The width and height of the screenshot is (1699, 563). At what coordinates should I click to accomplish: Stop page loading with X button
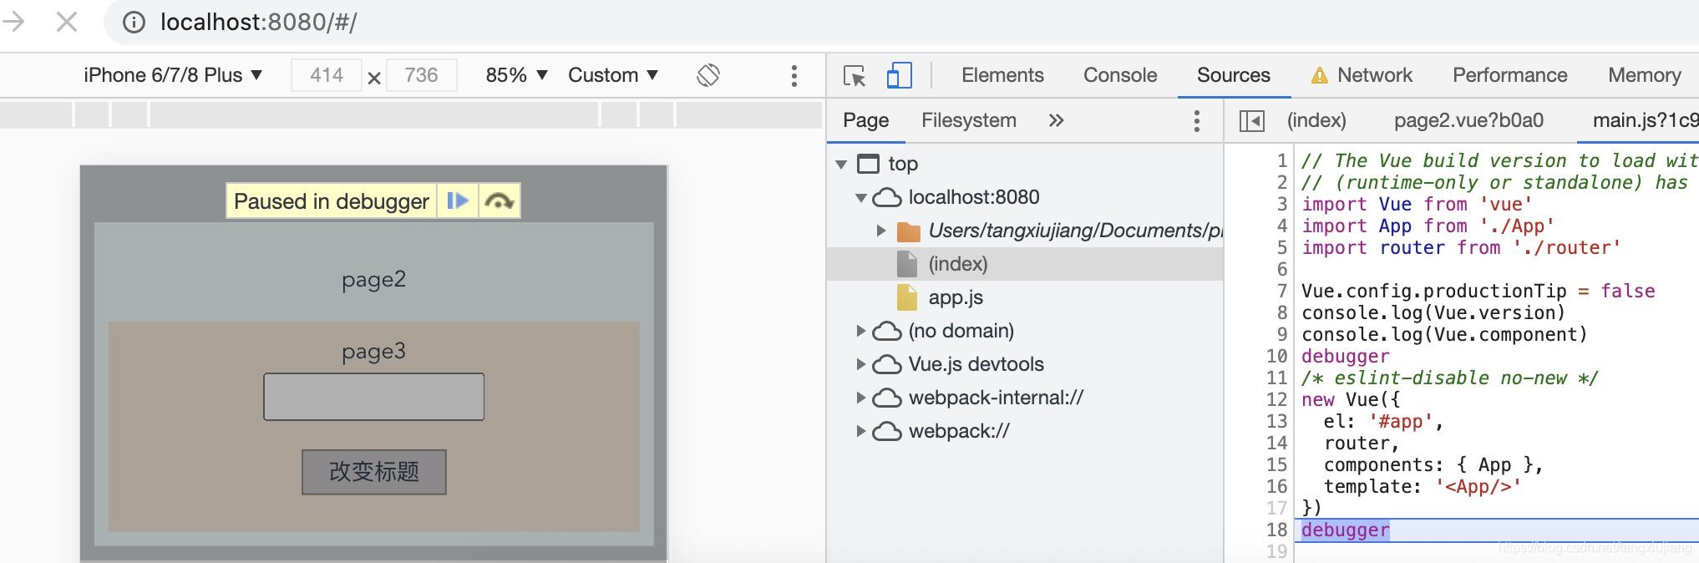pos(67,22)
